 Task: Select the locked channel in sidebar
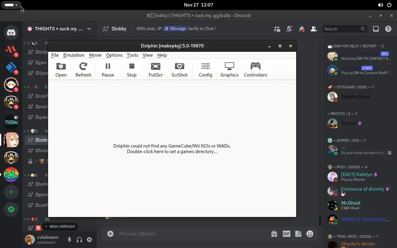click(x=37, y=161)
